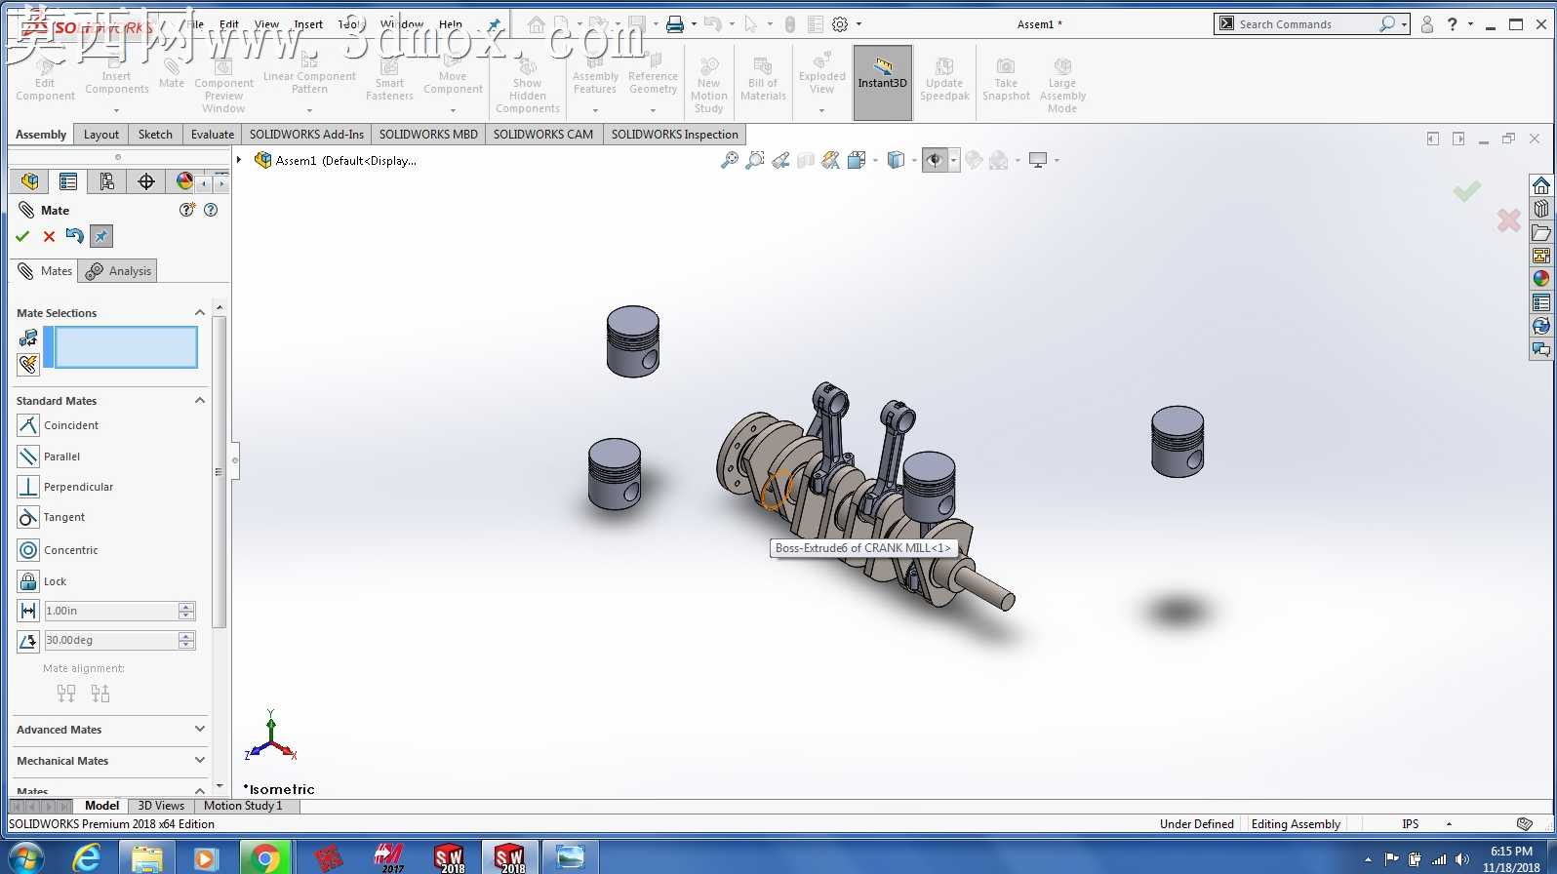Toggle the Angle mate button
Screen dimensions: 1557x874
click(x=28, y=641)
